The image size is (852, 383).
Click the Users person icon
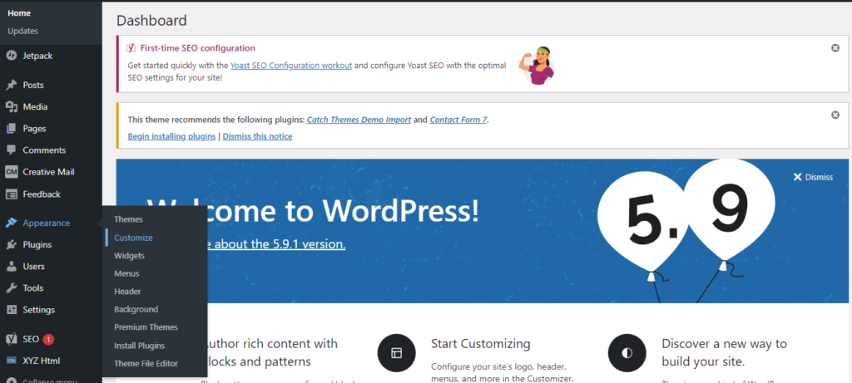click(x=11, y=267)
